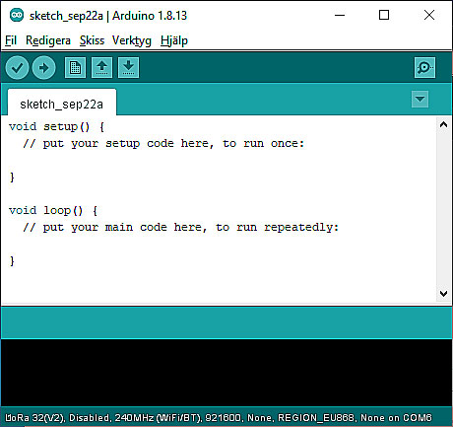Image resolution: width=453 pixels, height=427 pixels.
Task: Open the Serial Monitor magnifier icon
Action: [424, 68]
